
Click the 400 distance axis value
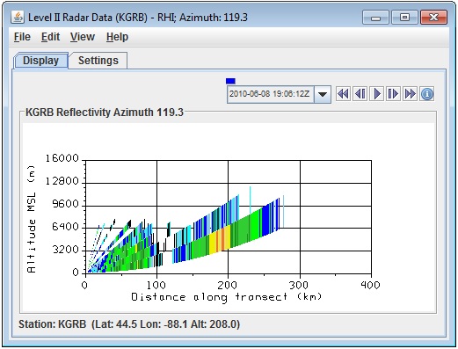pyautogui.click(x=370, y=285)
